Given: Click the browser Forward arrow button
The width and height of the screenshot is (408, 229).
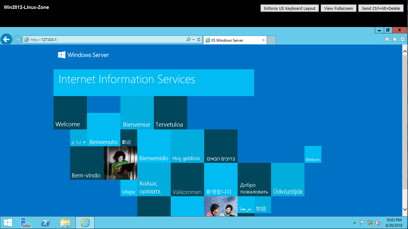Looking at the screenshot, I should (18, 39).
